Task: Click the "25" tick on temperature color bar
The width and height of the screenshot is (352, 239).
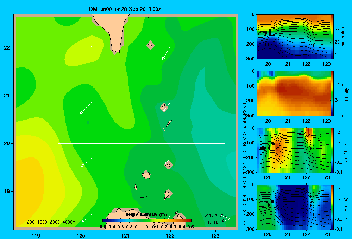Action: point(337,30)
